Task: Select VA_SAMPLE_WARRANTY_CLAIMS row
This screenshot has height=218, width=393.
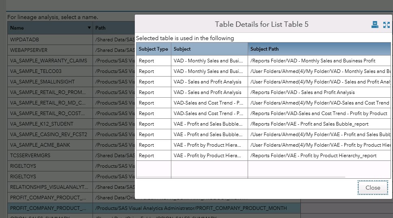Action: [48, 61]
